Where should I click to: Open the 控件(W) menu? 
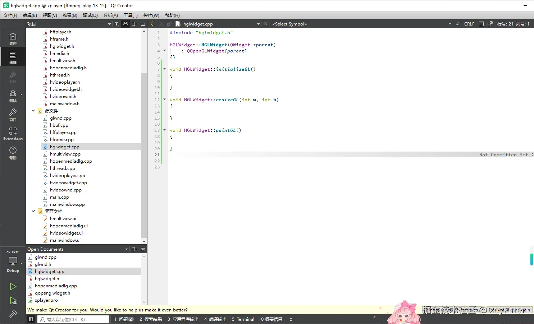pos(151,15)
